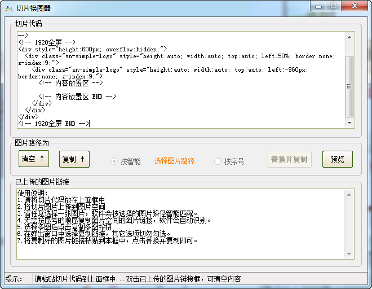Click the 预览 preview button
The image size is (372, 289).
coord(338,159)
